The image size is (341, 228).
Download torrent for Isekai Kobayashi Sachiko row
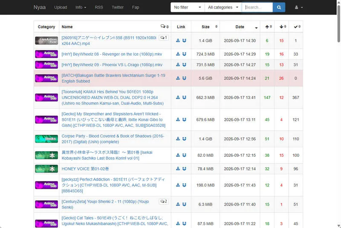[x=178, y=155]
